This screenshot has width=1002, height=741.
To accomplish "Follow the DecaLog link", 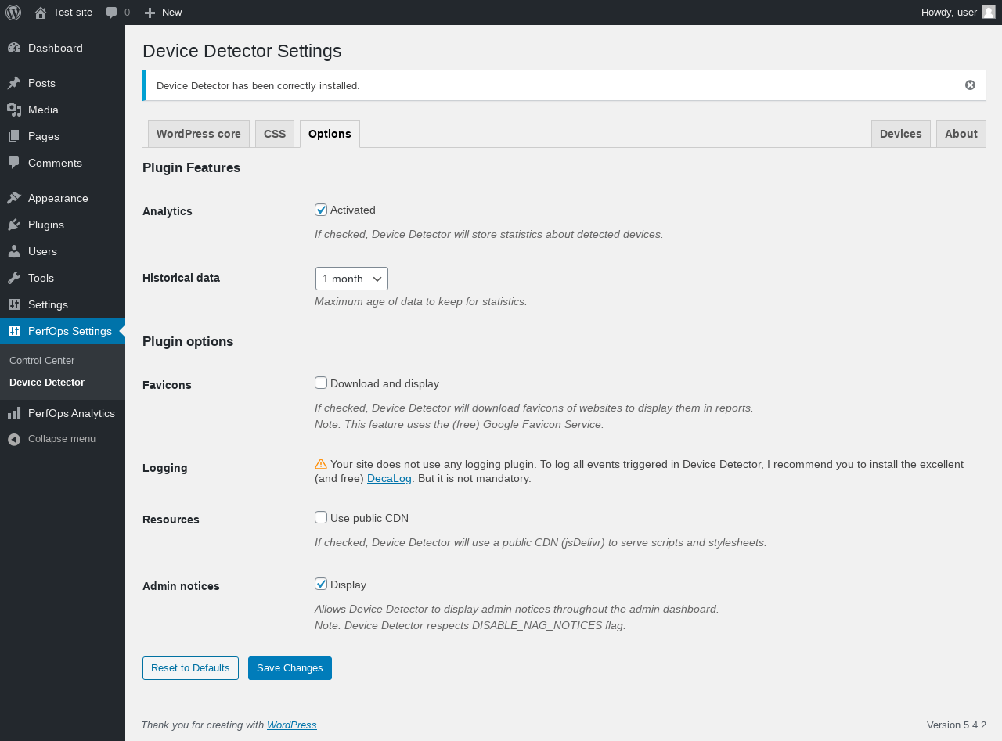I will [x=389, y=478].
